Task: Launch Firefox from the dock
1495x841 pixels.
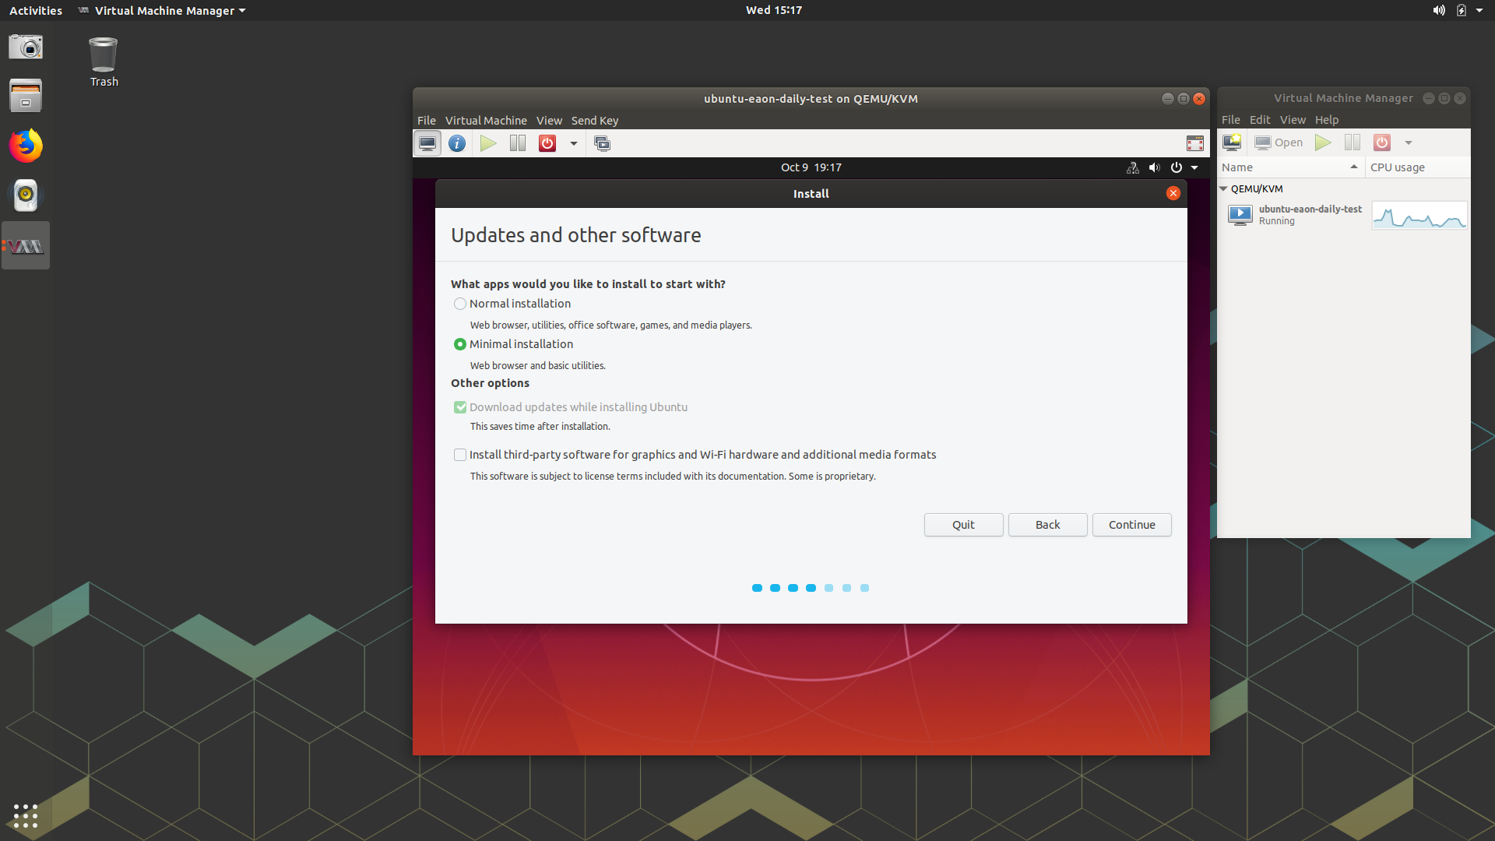Action: click(x=26, y=146)
